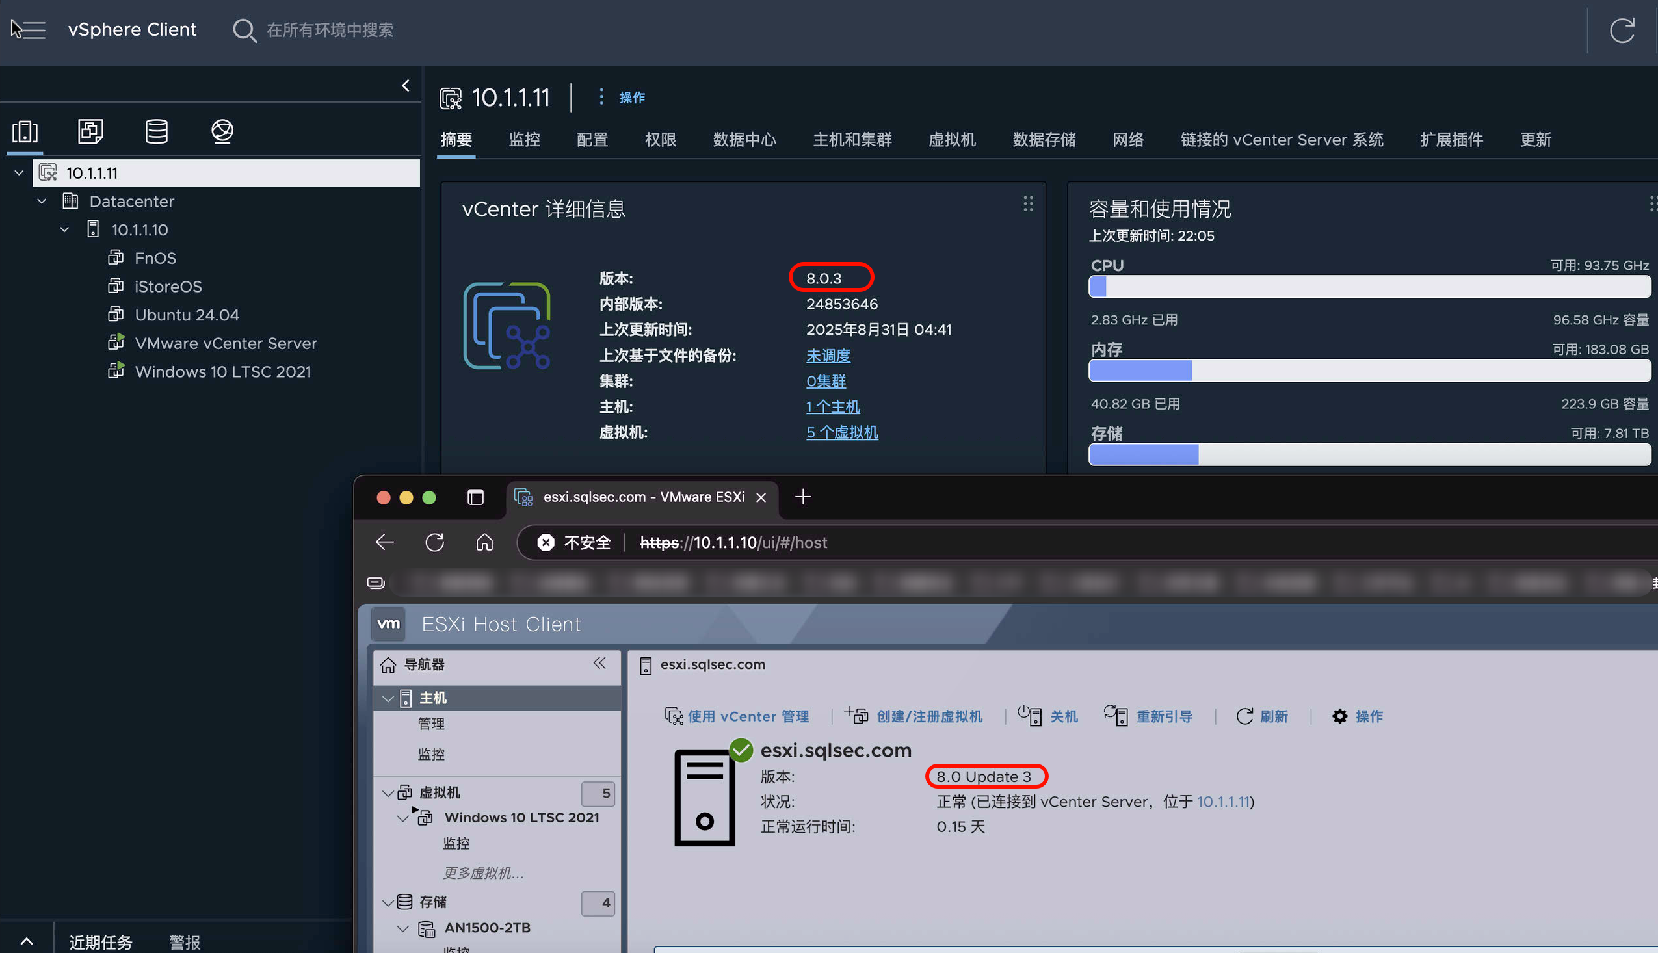1658x953 pixels.
Task: Collapse Windows 10 LTSC 2021 navigator node
Action: pyautogui.click(x=403, y=818)
